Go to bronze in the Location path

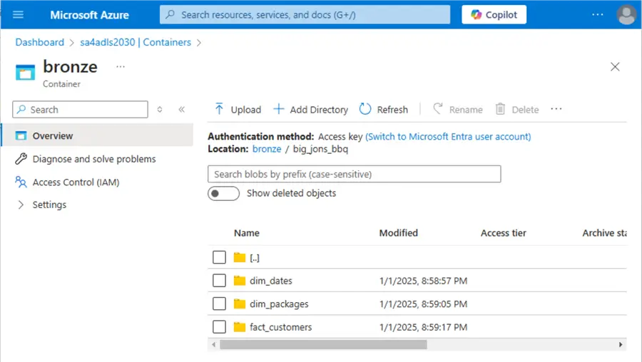pos(267,149)
